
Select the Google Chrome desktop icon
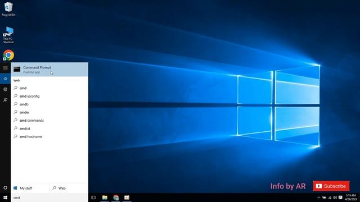(x=8, y=55)
